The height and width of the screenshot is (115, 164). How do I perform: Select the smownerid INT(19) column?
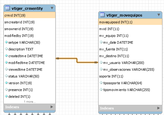30,29
